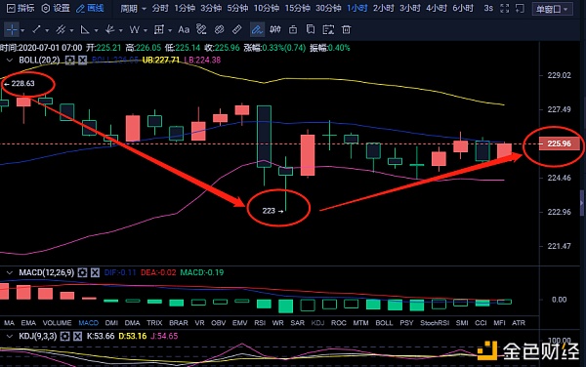Viewport: 586px width, 367px height.
Task: Expand the grid tool options arrow
Action: pyautogui.click(x=170, y=30)
